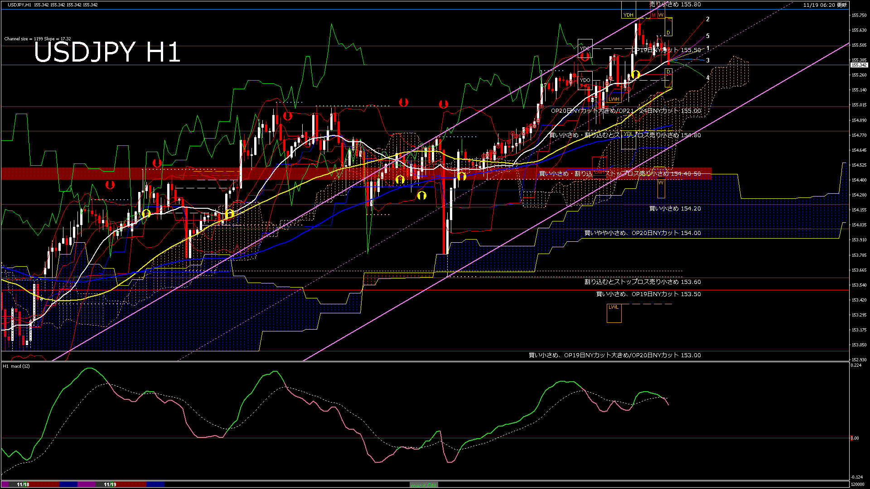
Task: Click the 買い小さめ 154.20 level label
Action: pyautogui.click(x=675, y=209)
